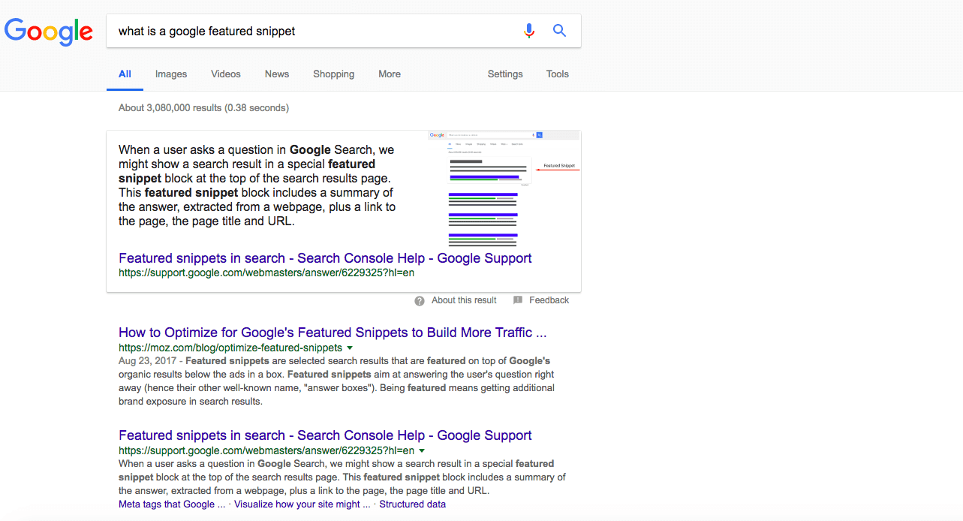The height and width of the screenshot is (521, 963).
Task: Click the featured snippet summary paragraph text
Action: (257, 185)
